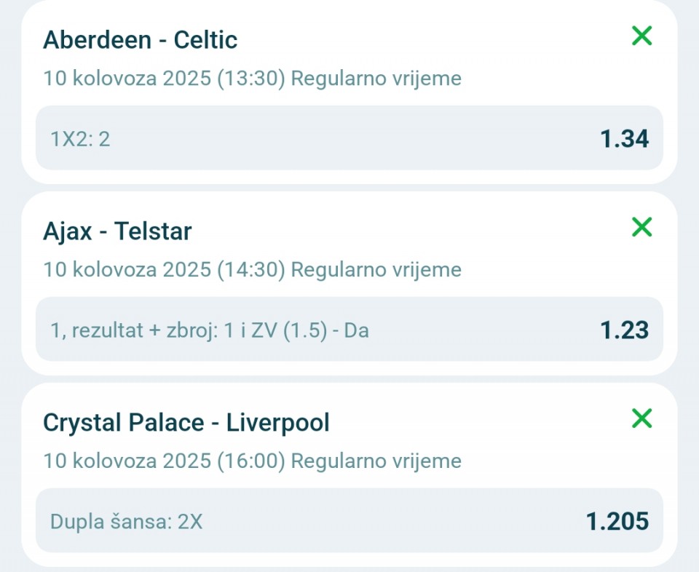The width and height of the screenshot is (699, 572).
Task: Tap the 16:00 Regularno vrijeme date line
Action: click(x=252, y=461)
